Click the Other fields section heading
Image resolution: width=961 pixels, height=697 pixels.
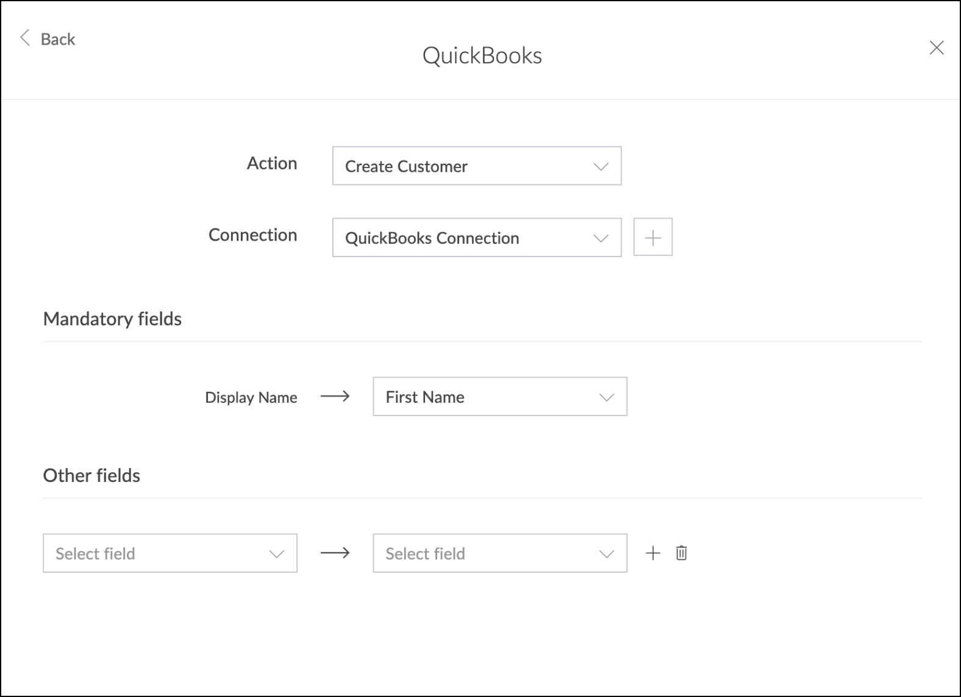pyautogui.click(x=91, y=475)
